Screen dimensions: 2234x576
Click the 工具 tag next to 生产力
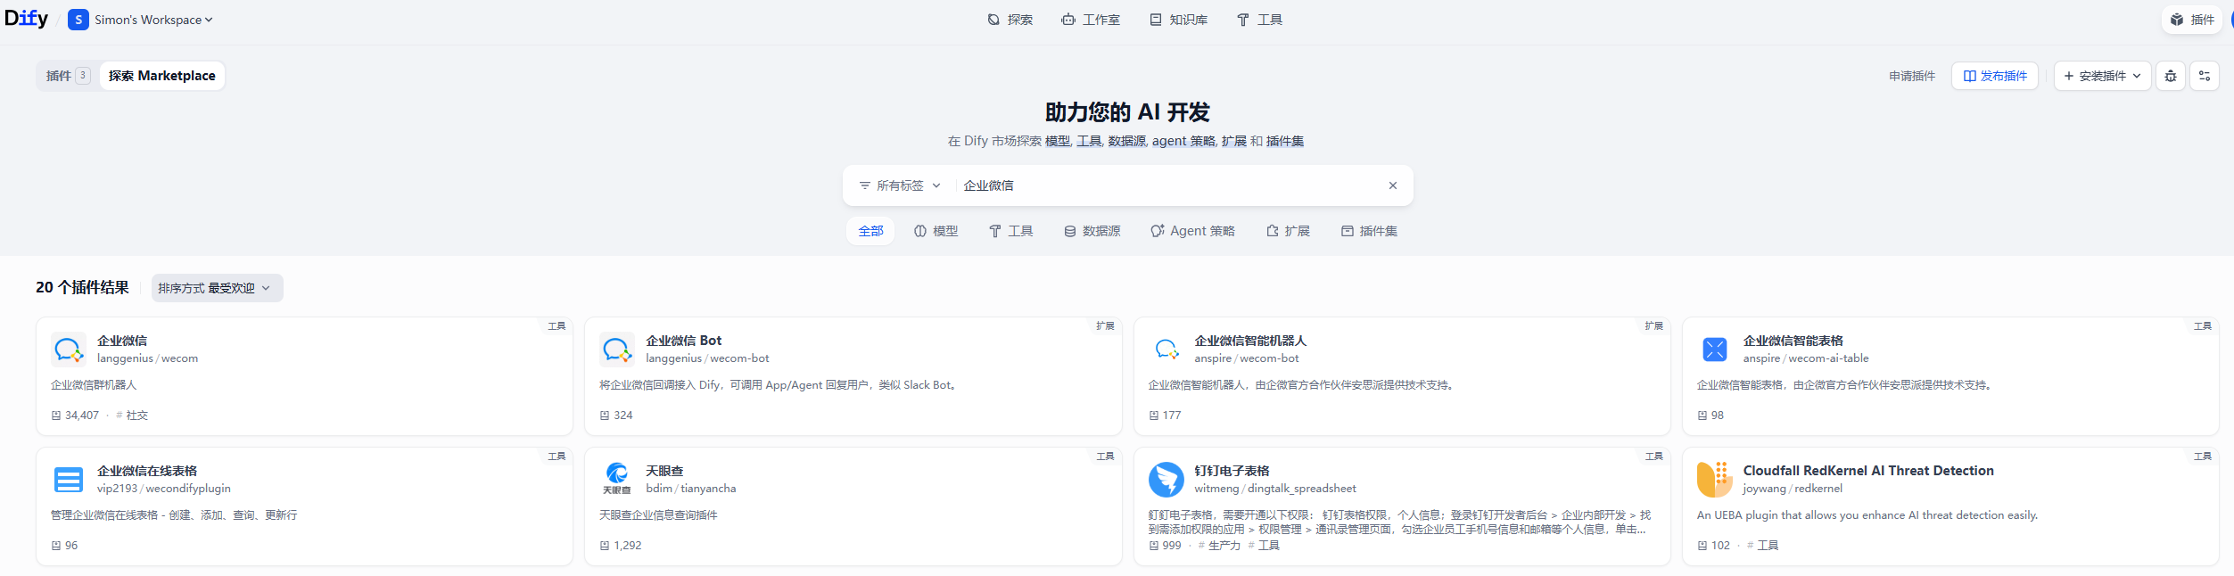[1264, 546]
